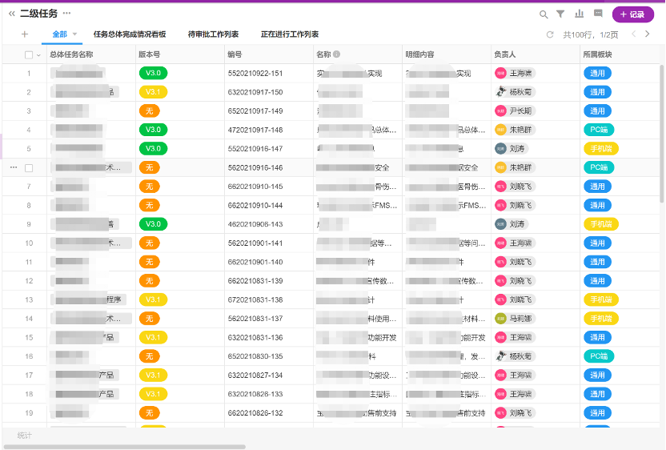Image resolution: width=666 pixels, height=450 pixels.
Task: Switch to 待审批工作列表 tab
Action: [x=213, y=34]
